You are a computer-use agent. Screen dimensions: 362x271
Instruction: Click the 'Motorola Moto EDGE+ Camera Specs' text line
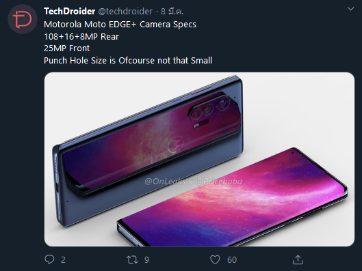tap(120, 25)
